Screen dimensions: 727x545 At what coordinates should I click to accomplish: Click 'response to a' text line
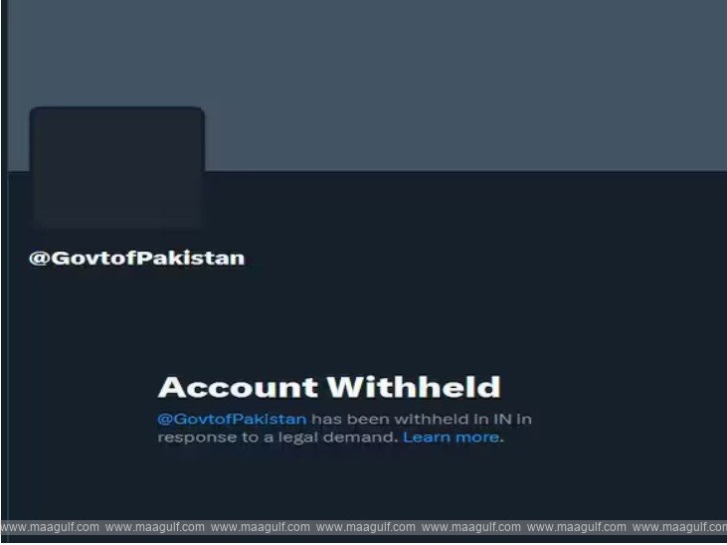[216, 438]
